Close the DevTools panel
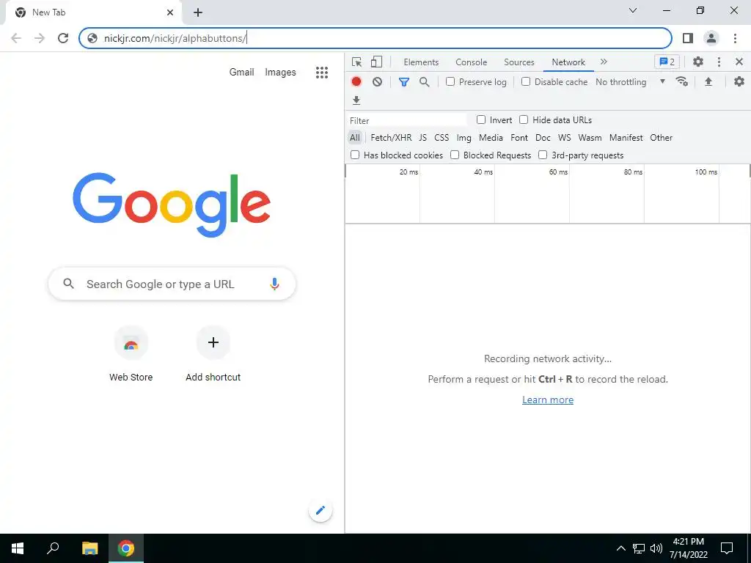This screenshot has width=751, height=563. [x=739, y=62]
